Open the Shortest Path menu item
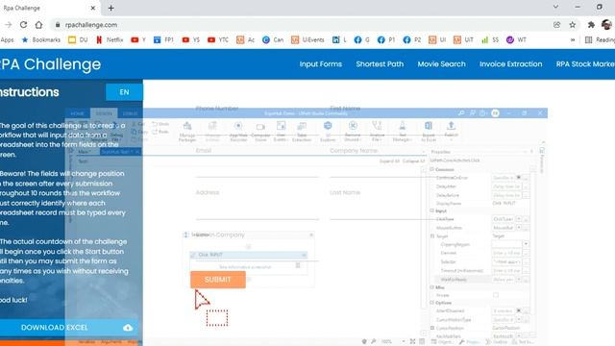The height and width of the screenshot is (346, 615). (380, 64)
